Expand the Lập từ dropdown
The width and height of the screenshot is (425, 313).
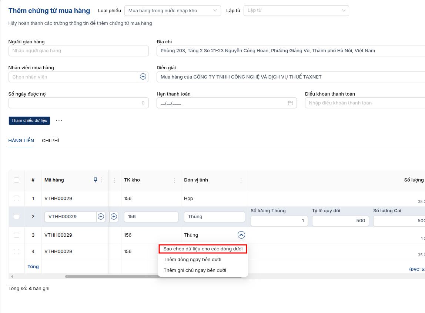pos(296,11)
